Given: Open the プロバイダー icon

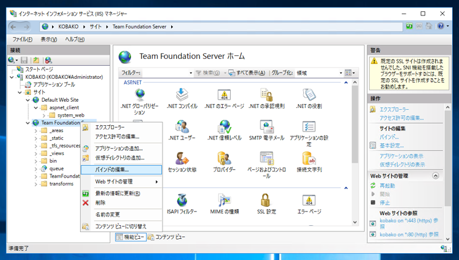Looking at the screenshot, I should click(225, 161).
